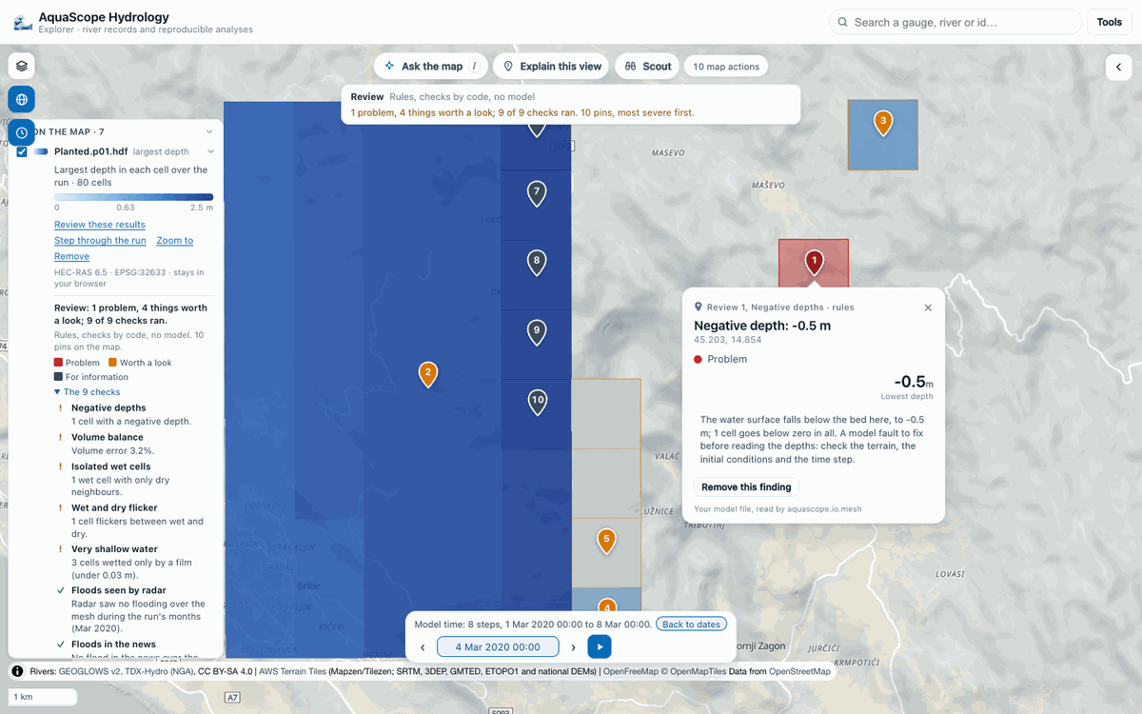
Task: Collapse The 9 checks list
Action: [x=88, y=392]
